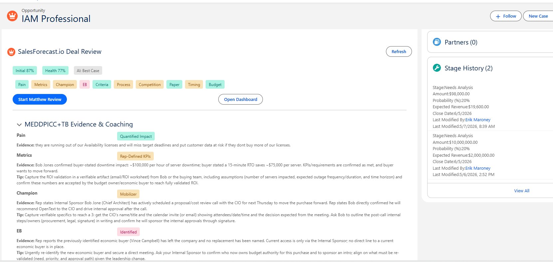Open Dashboard button
553x262 pixels.
(x=241, y=99)
